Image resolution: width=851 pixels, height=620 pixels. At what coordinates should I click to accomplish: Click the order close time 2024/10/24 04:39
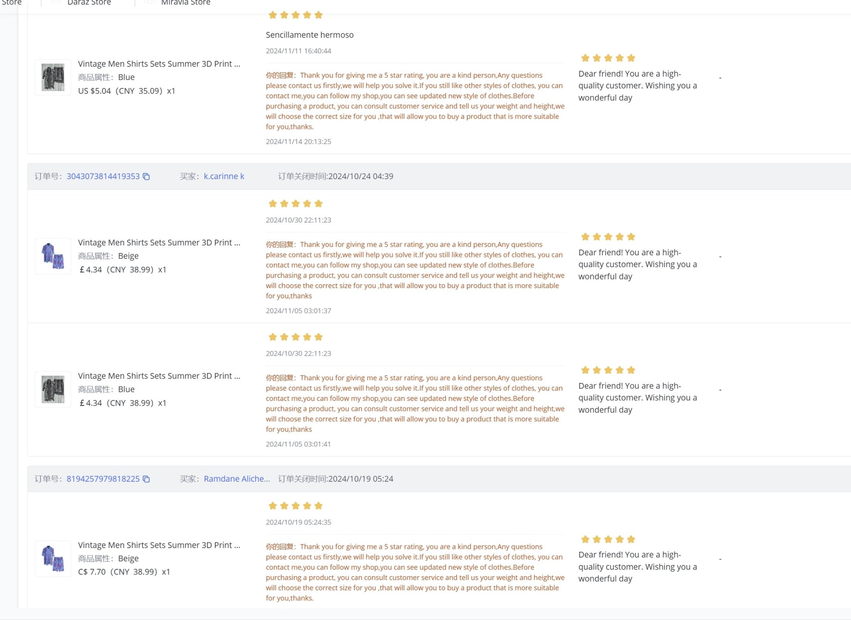[360, 176]
